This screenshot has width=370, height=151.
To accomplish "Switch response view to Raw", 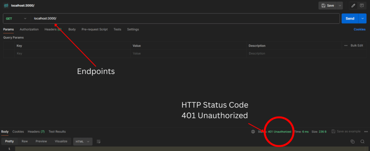I will (x=25, y=142).
